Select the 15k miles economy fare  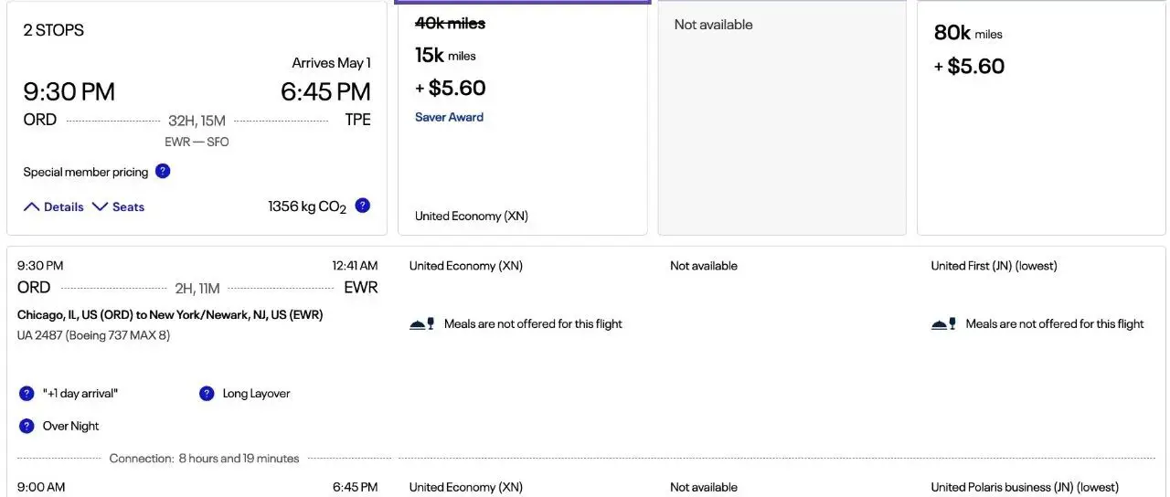tap(522, 119)
